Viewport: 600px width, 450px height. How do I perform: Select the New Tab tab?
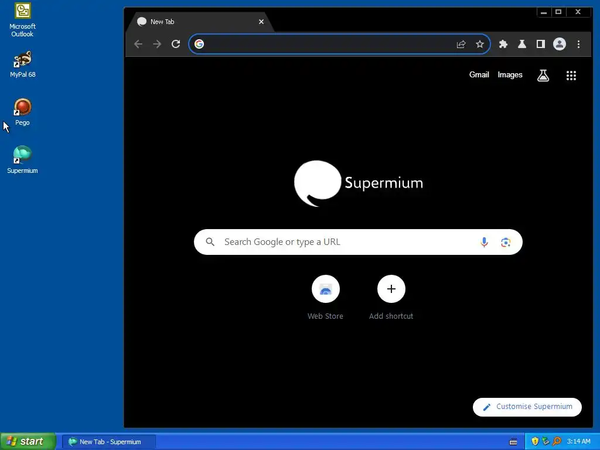coord(199,22)
